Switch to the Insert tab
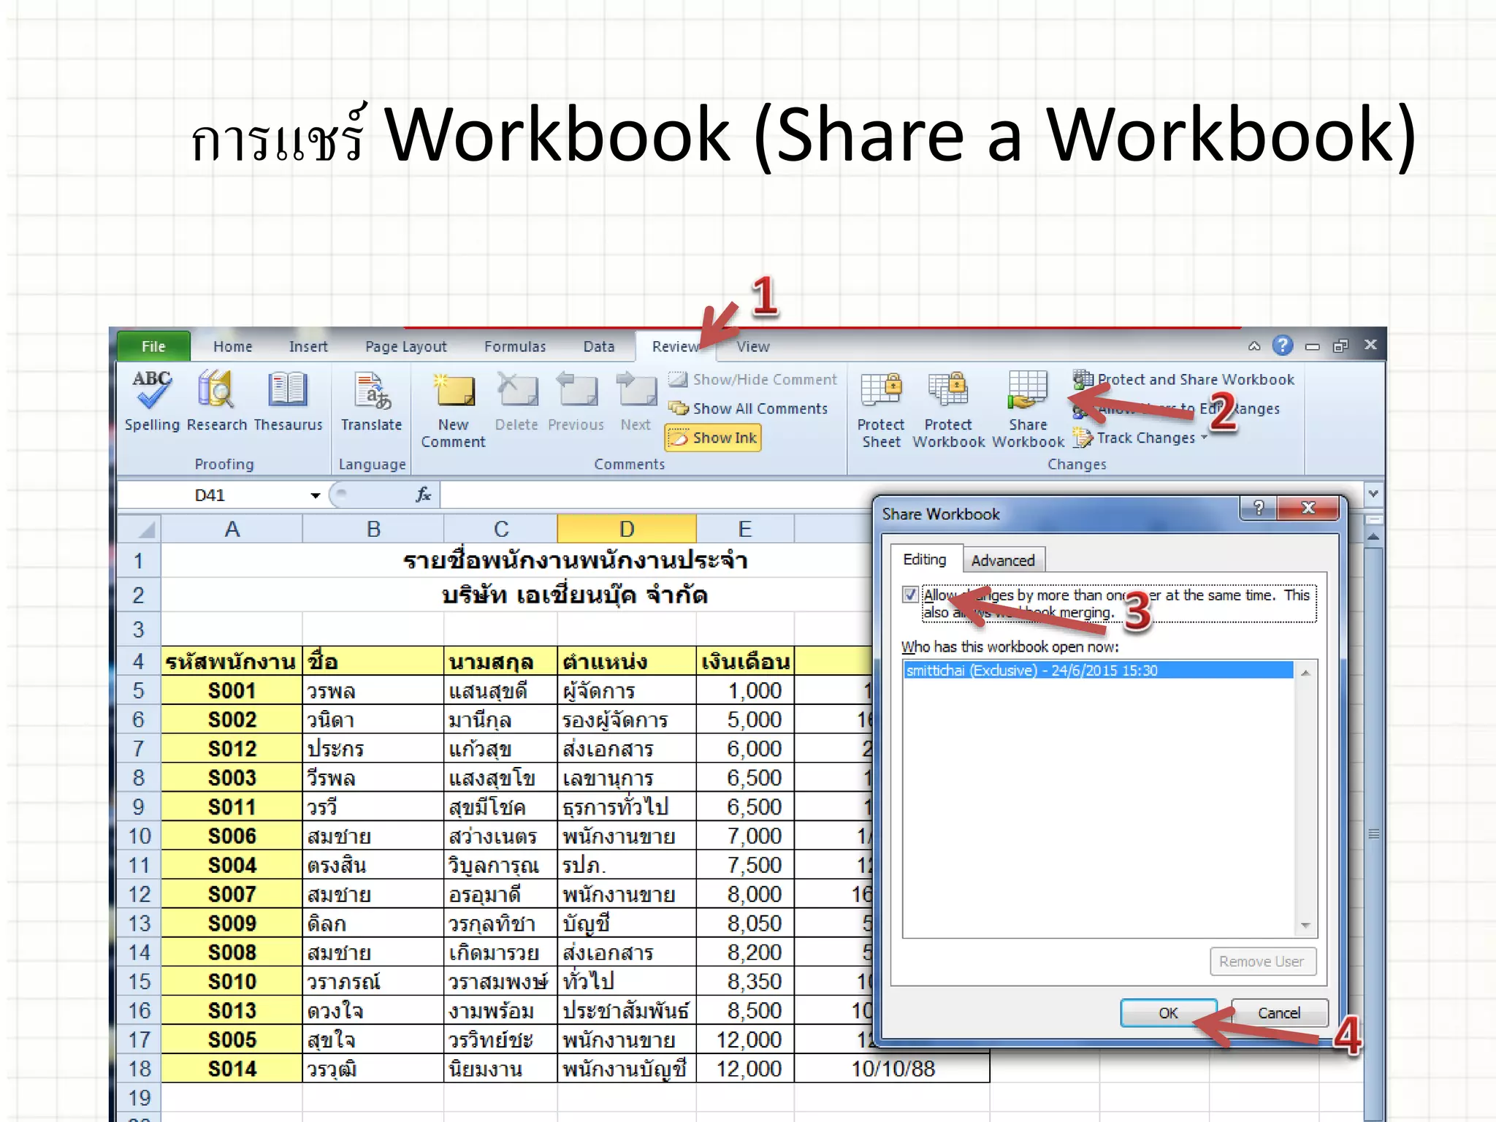1496x1122 pixels. pos(308,346)
